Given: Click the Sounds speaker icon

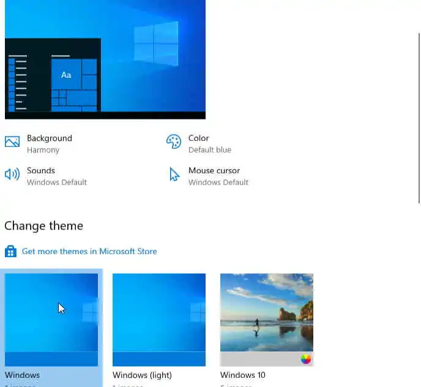Looking at the screenshot, I should [12, 174].
